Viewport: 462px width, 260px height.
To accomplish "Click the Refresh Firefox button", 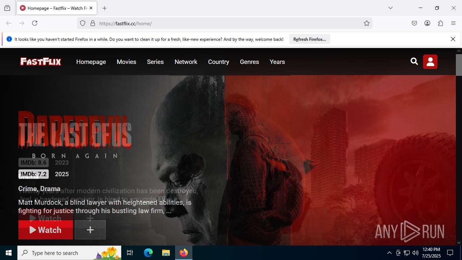I will (310, 39).
